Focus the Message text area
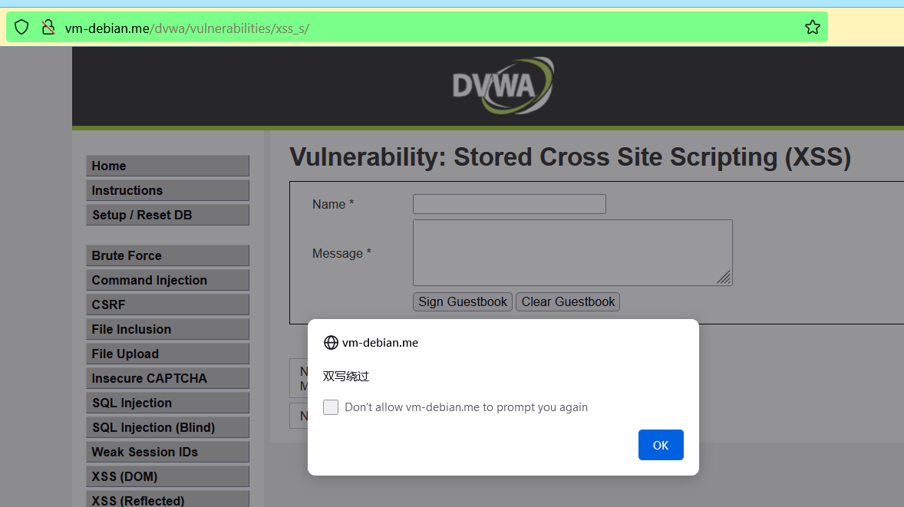The width and height of the screenshot is (904, 507). [572, 252]
